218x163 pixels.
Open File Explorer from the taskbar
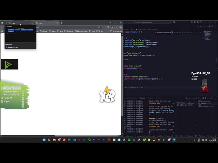coord(54,140)
